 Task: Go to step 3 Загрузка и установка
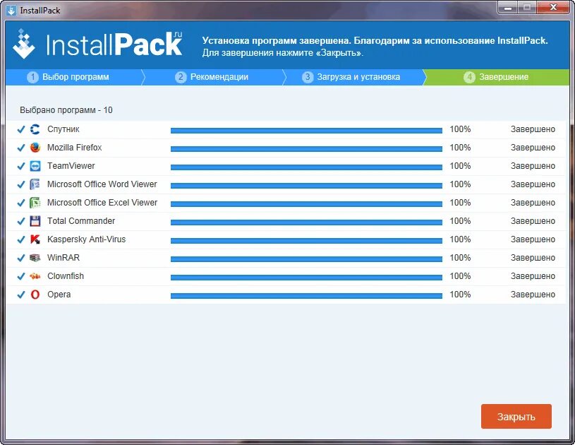[x=354, y=77]
